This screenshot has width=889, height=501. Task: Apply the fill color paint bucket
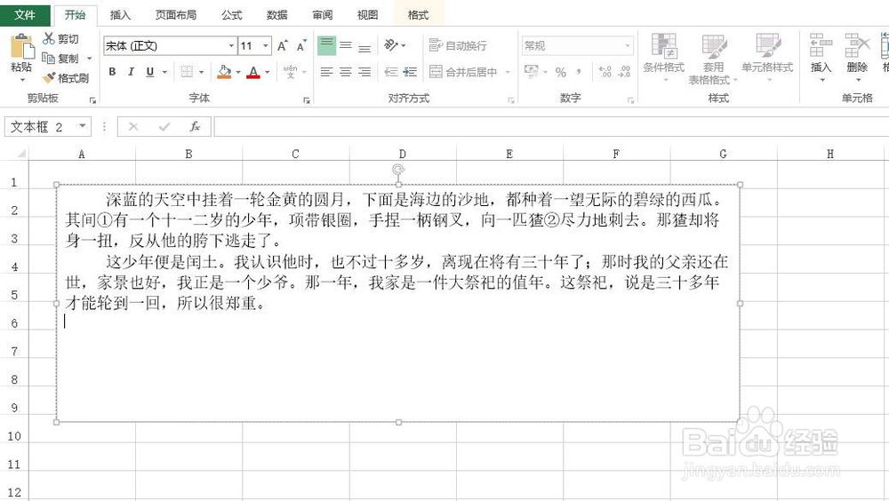coord(224,72)
